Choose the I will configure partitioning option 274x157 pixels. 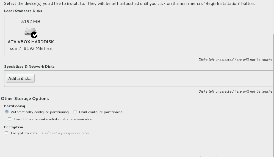point(75,112)
